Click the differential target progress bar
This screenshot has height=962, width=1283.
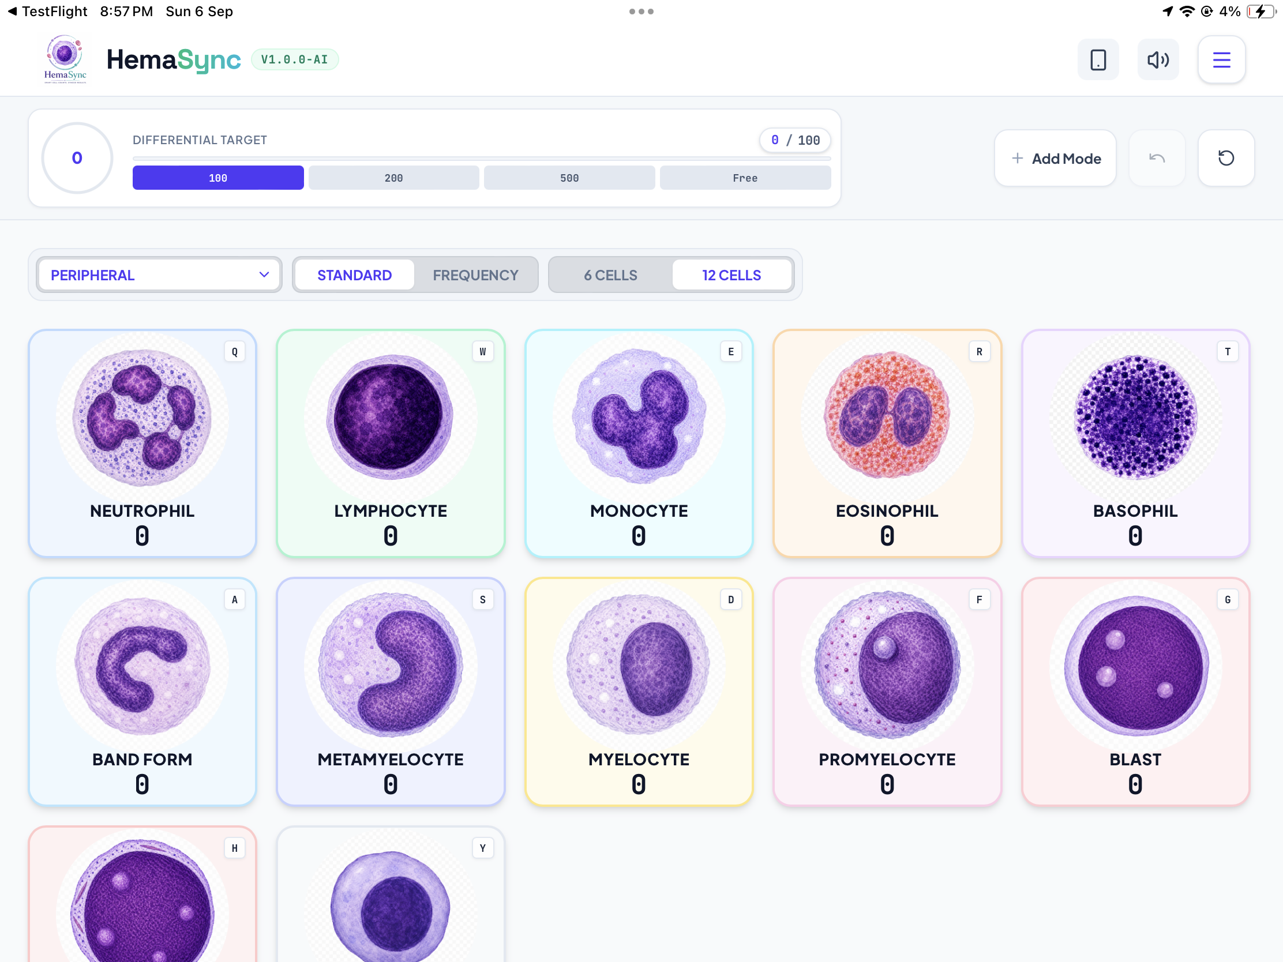[x=482, y=158]
